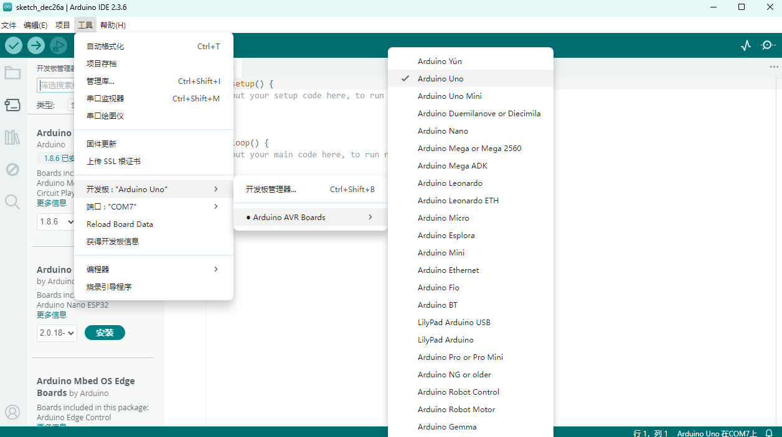
Task: Open the 文件 menu
Action: click(9, 25)
